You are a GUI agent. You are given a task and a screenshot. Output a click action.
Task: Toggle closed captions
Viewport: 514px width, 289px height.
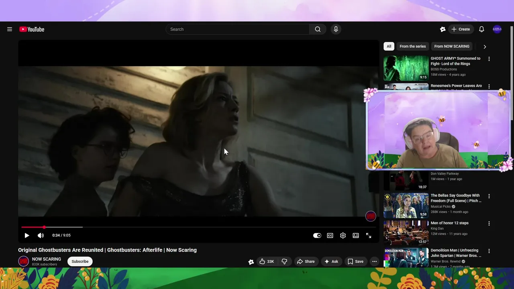(x=330, y=236)
